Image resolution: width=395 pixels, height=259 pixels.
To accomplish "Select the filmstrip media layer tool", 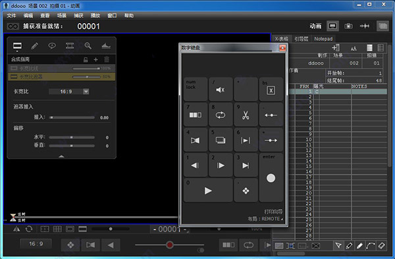I will click(70, 46).
